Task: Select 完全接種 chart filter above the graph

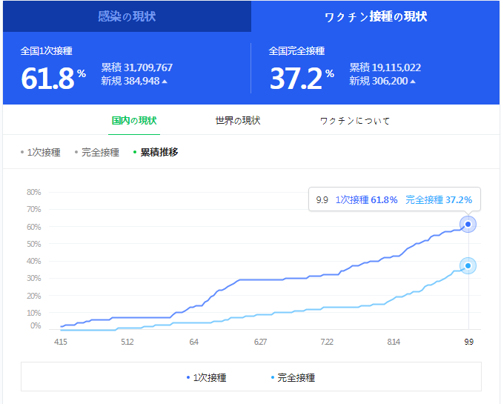Action: [99, 153]
